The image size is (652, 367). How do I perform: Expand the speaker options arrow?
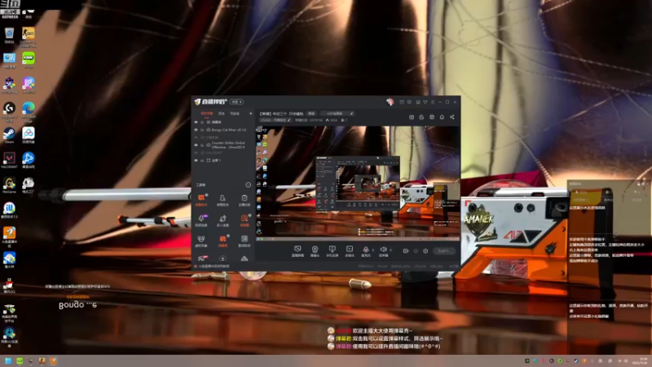pos(390,250)
